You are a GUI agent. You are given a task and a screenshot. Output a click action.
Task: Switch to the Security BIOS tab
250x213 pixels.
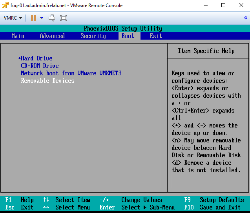(x=93, y=36)
